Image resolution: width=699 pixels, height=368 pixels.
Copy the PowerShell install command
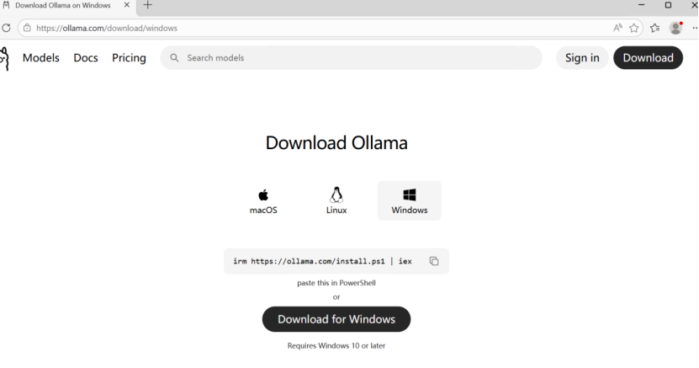[x=434, y=261]
